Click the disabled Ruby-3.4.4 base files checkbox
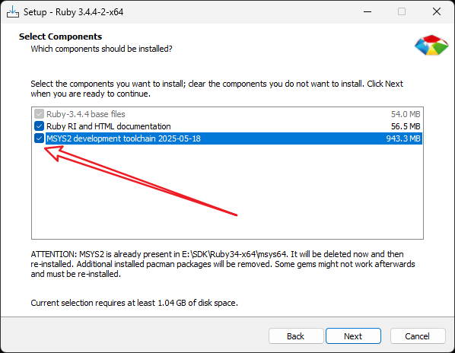Screen dimensions: 455x353 (x=39, y=114)
